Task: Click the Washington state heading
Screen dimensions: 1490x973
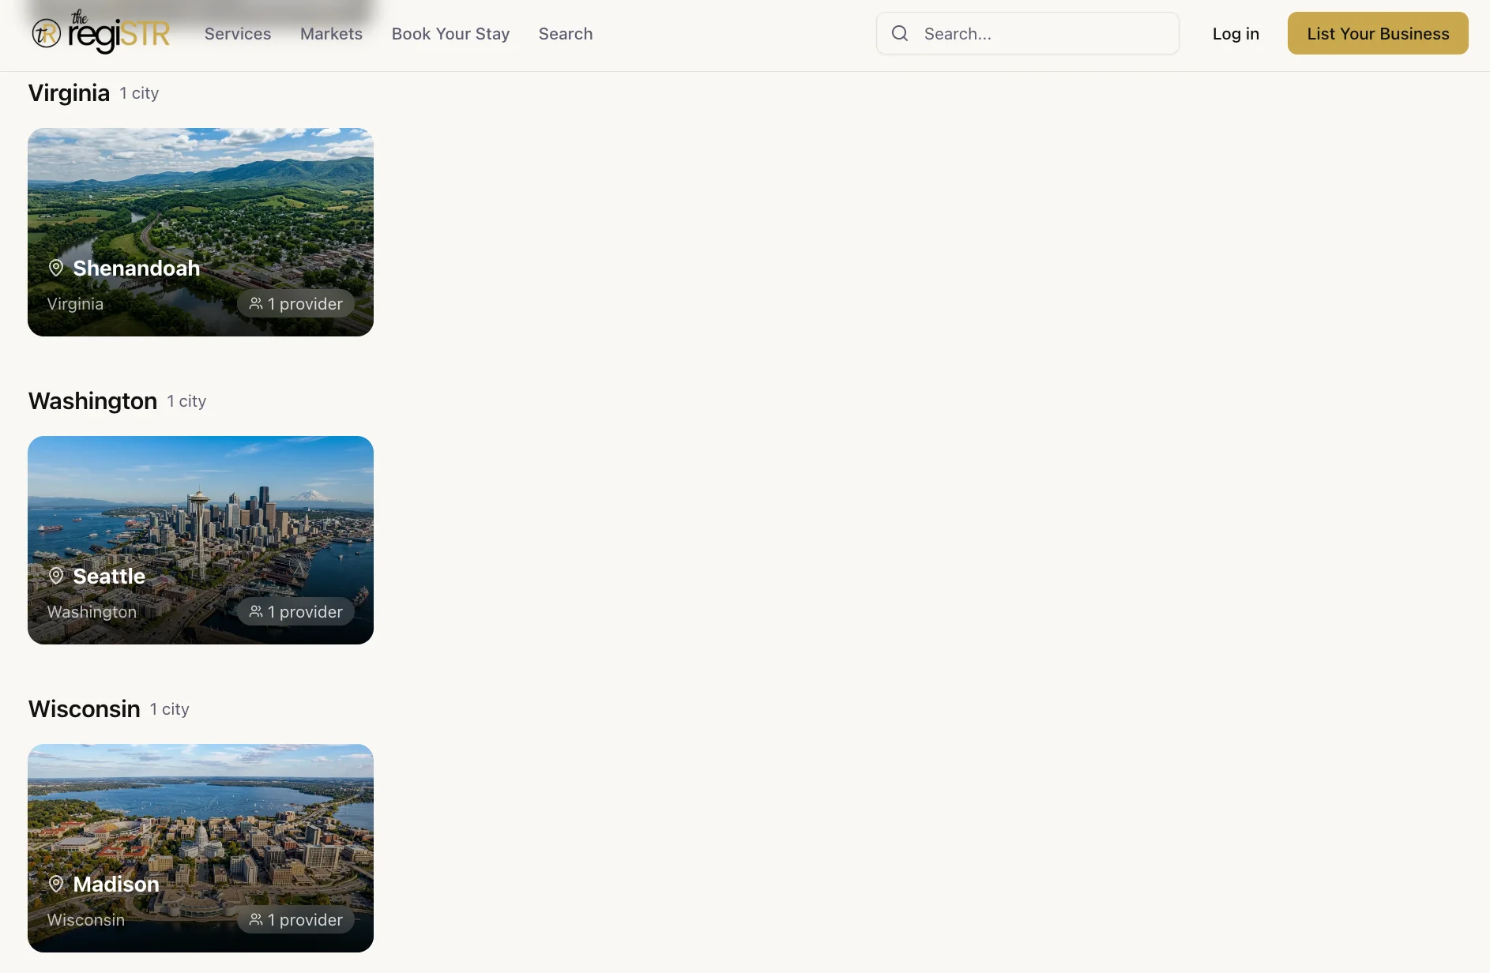Action: (x=92, y=400)
